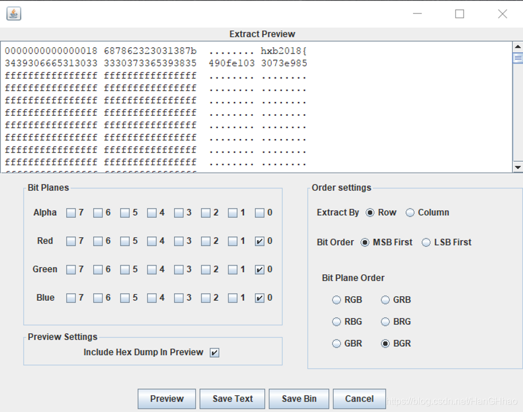Click hex value 0000000000000018
Screen dimensions: 523x412
tap(51, 51)
